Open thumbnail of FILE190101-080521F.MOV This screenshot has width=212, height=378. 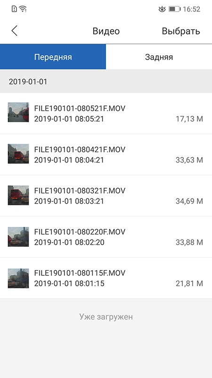click(x=18, y=112)
